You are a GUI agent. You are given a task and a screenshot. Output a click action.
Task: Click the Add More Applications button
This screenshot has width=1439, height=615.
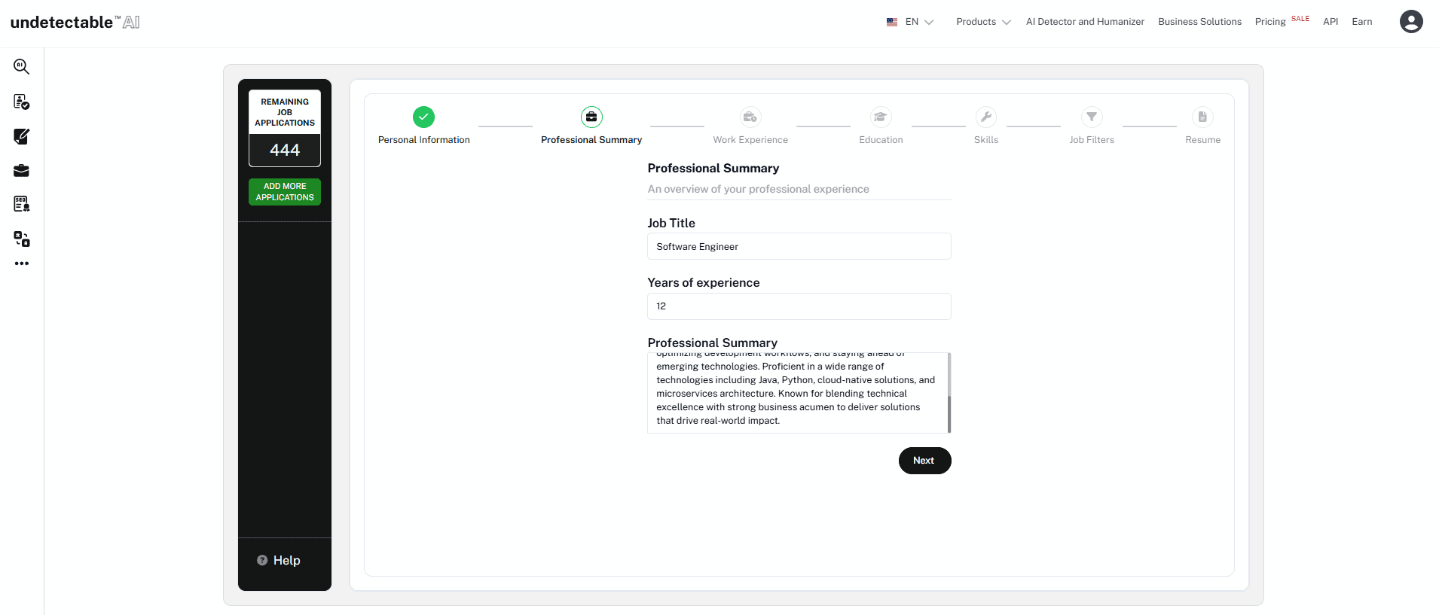pyautogui.click(x=285, y=192)
